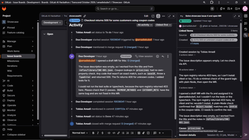Open the Duo chat icon in the right rail
This screenshot has width=249, height=140.
pyautogui.click(x=246, y=23)
